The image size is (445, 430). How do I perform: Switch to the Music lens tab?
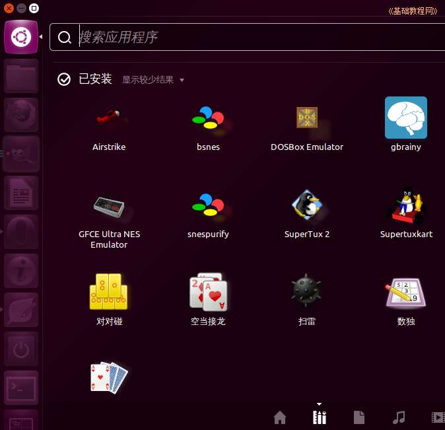[x=399, y=417]
